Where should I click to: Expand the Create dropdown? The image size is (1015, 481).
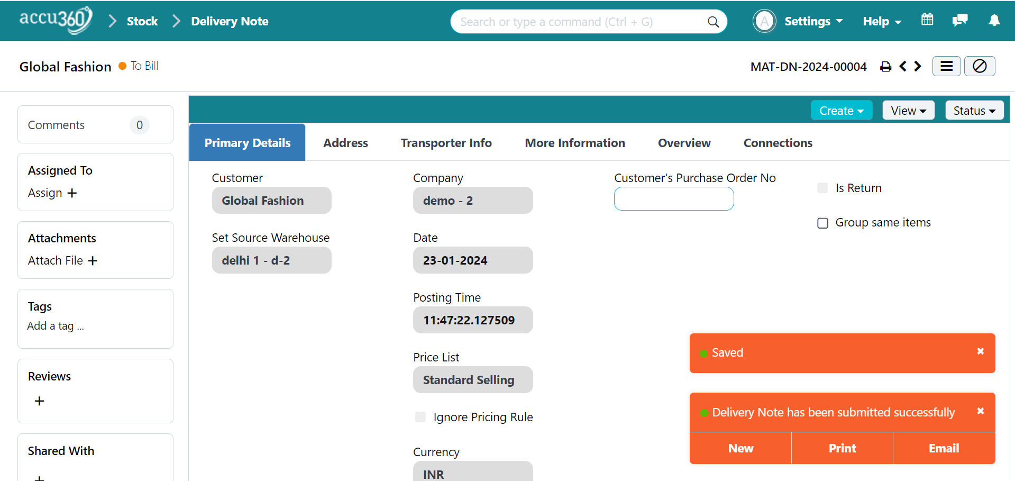point(841,111)
